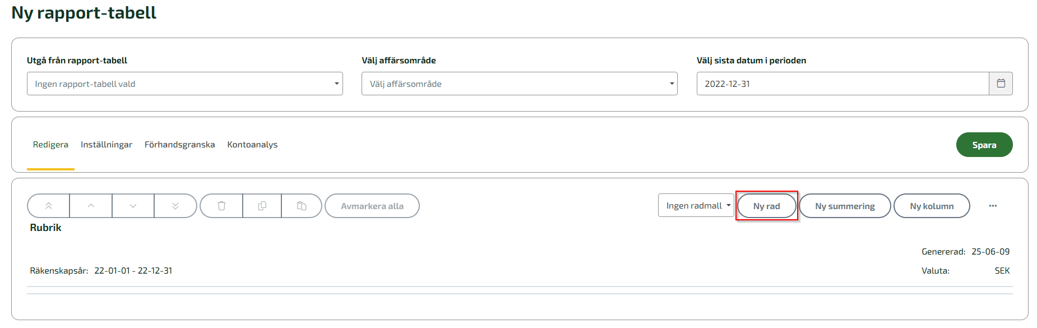The image size is (1037, 328).
Task: Switch to the Inställningar tab
Action: click(x=107, y=145)
